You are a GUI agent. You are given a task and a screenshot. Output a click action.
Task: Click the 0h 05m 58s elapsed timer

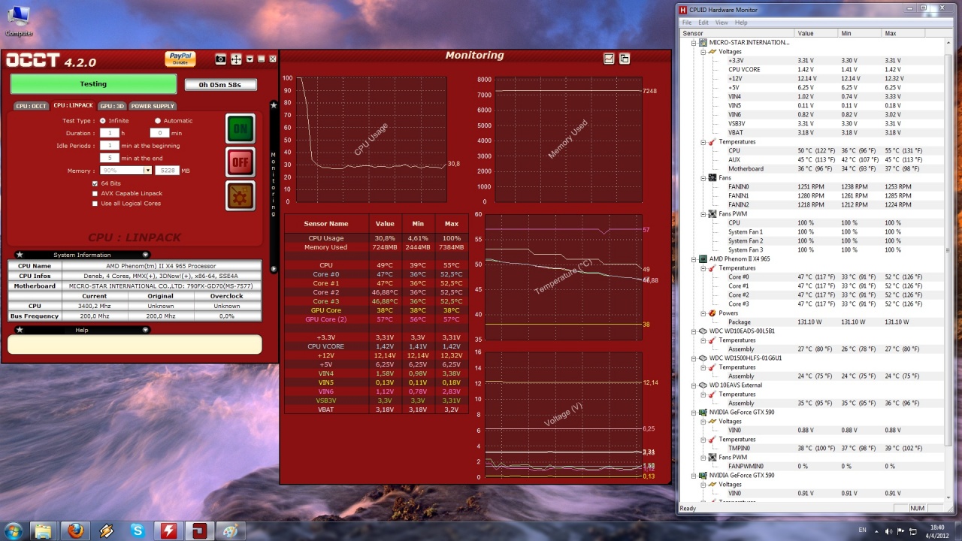point(220,85)
